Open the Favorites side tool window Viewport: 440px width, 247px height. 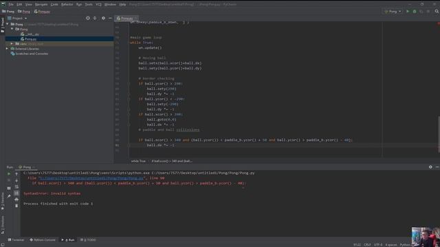[3, 201]
